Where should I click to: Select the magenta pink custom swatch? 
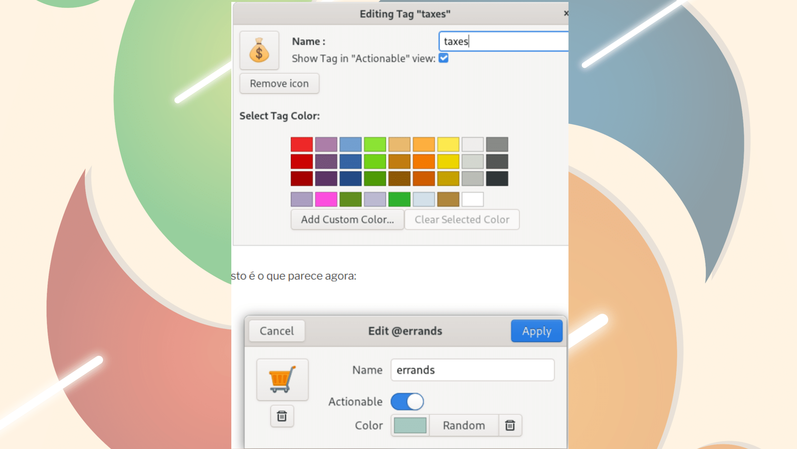tap(326, 199)
